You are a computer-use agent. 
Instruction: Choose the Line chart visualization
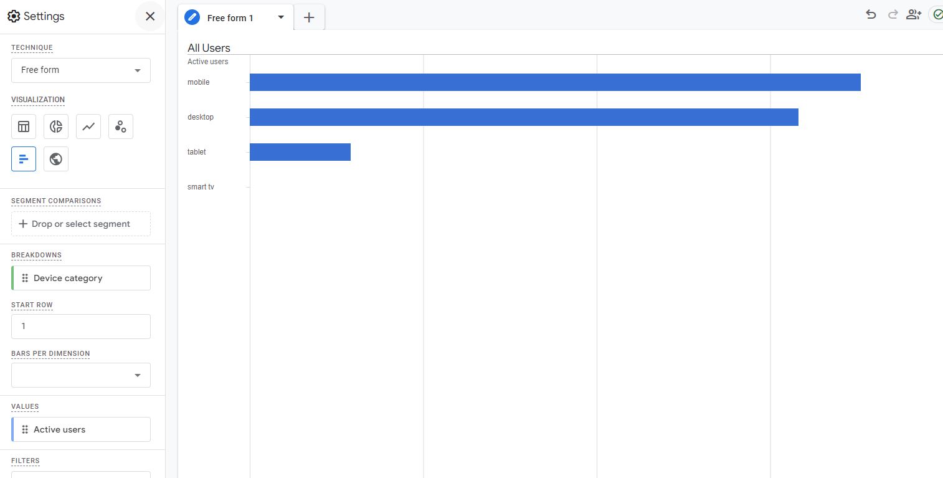pyautogui.click(x=88, y=127)
